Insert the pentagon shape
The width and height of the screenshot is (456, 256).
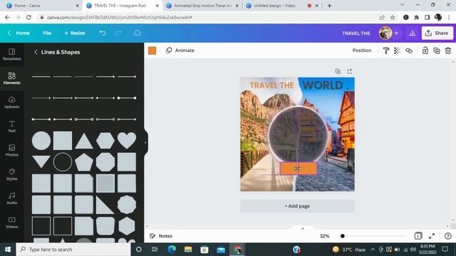pos(84,162)
